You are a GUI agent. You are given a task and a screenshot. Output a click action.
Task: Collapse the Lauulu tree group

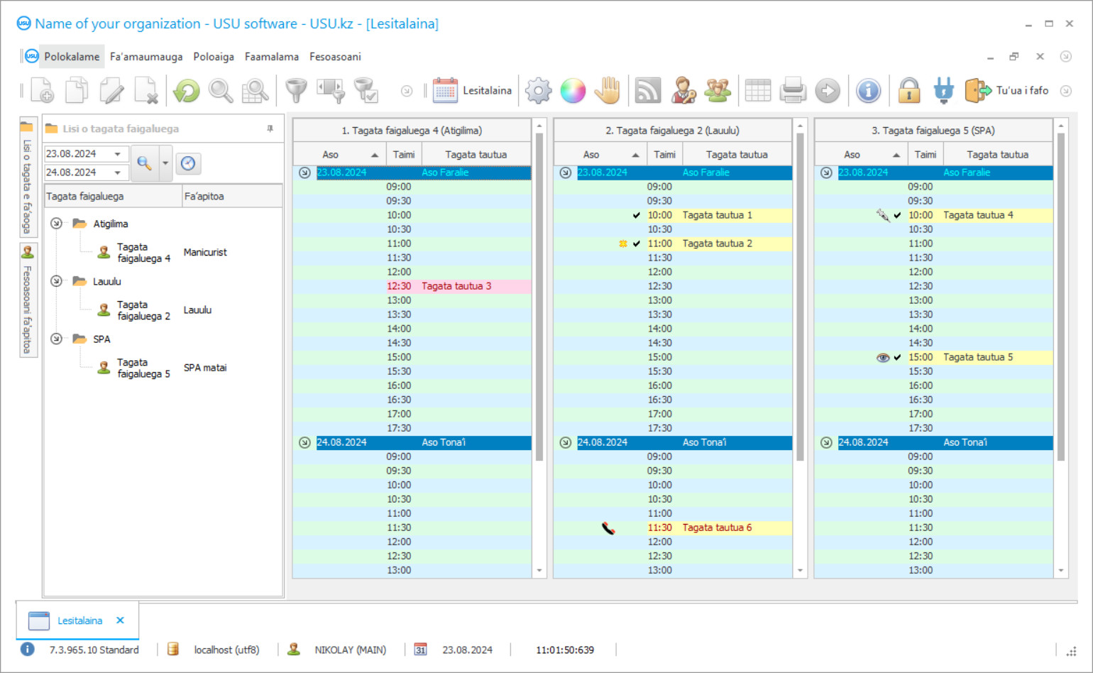pos(56,281)
